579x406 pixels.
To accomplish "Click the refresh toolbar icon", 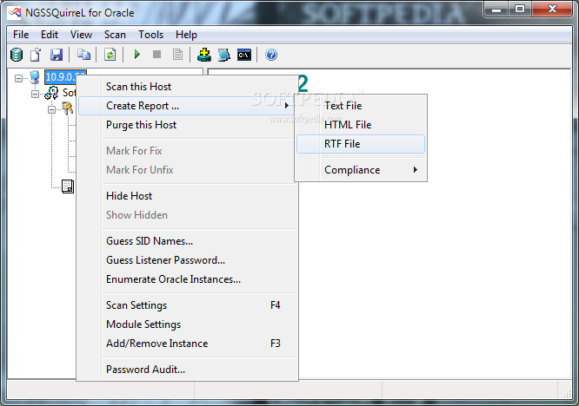I will tap(110, 55).
